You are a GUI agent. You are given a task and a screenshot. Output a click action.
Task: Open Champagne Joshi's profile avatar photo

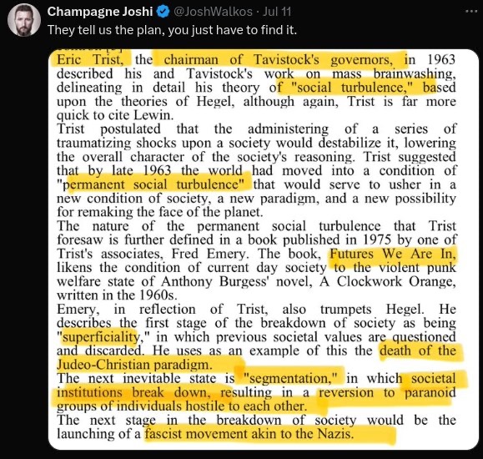(23, 20)
